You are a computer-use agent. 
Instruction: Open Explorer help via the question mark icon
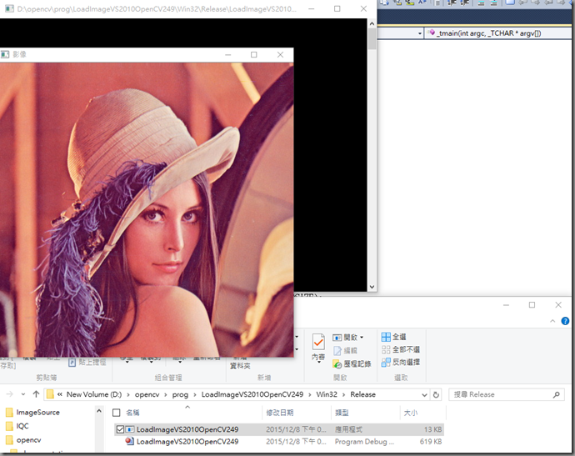click(x=565, y=321)
